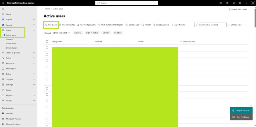Open Cloud Shell icon in header
The image size is (256, 127).
click(221, 3)
